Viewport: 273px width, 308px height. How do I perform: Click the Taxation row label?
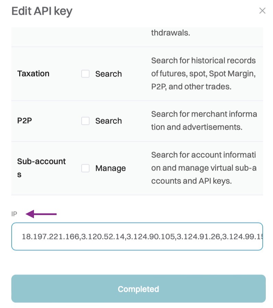click(33, 74)
